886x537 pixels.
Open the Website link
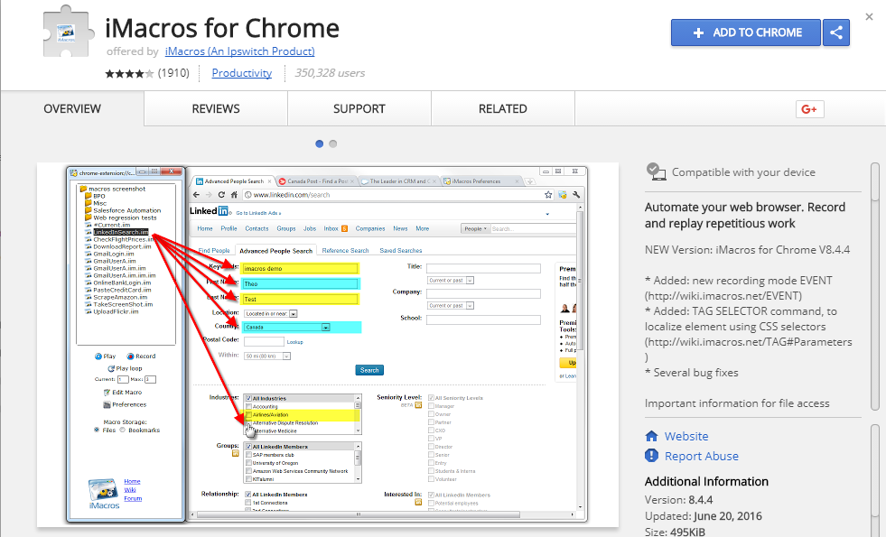(686, 436)
